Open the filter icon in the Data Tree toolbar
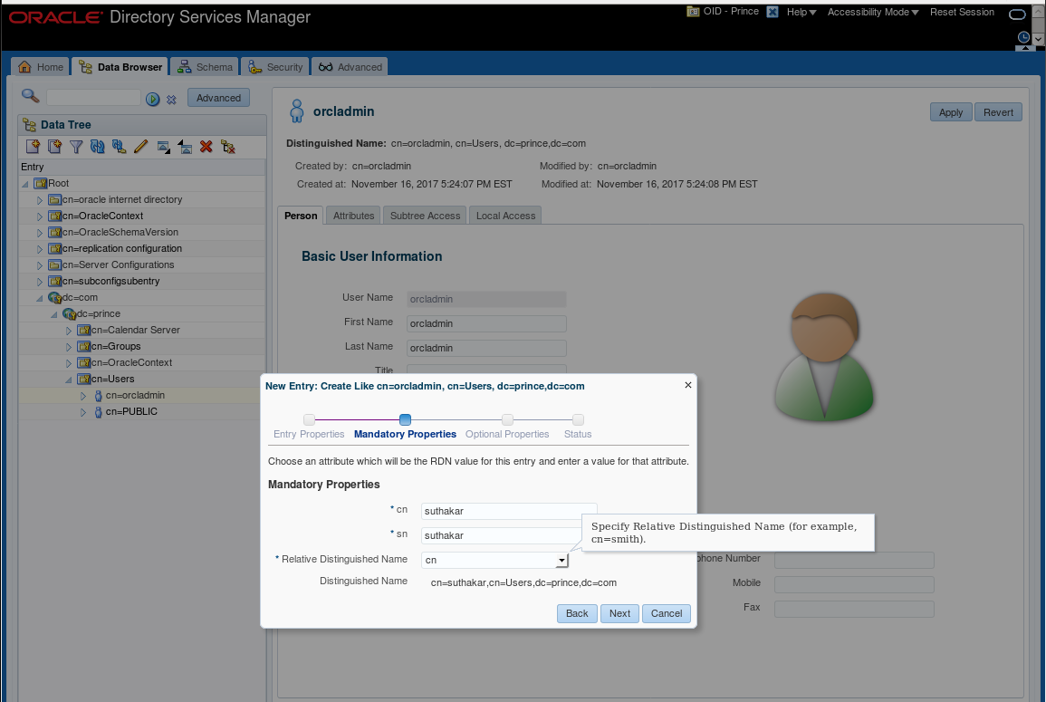1046x702 pixels. pyautogui.click(x=76, y=146)
